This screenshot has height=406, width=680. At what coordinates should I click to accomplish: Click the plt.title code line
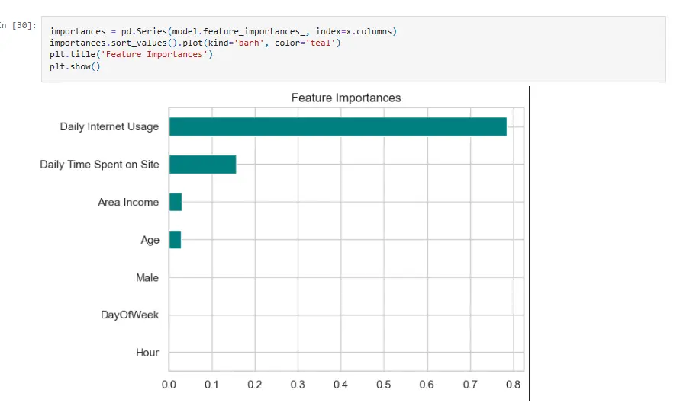coord(132,54)
